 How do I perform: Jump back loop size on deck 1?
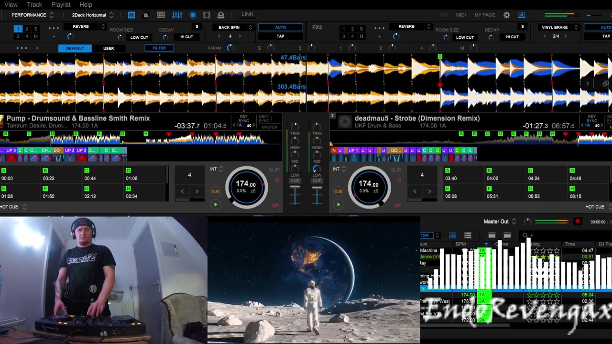coord(182,191)
